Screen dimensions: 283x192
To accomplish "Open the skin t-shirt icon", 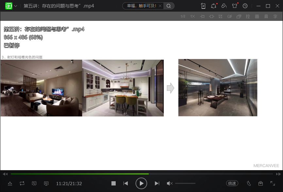I will tap(235, 6).
